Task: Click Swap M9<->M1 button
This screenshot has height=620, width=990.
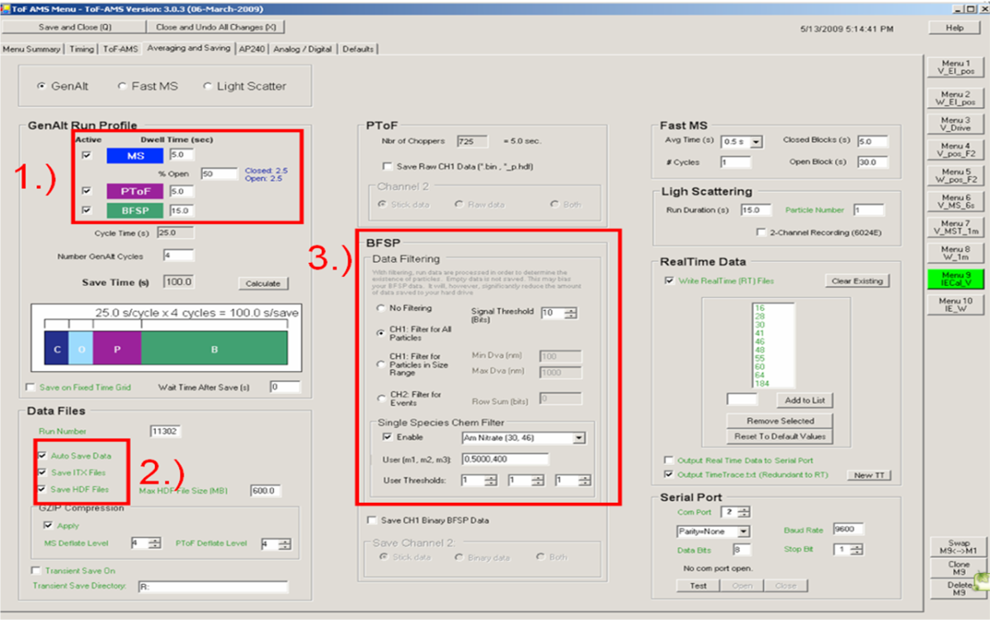Action: click(x=959, y=547)
